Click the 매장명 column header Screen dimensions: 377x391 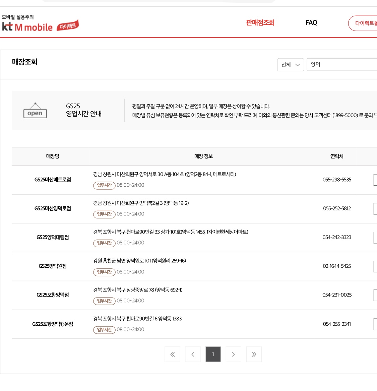pos(53,156)
